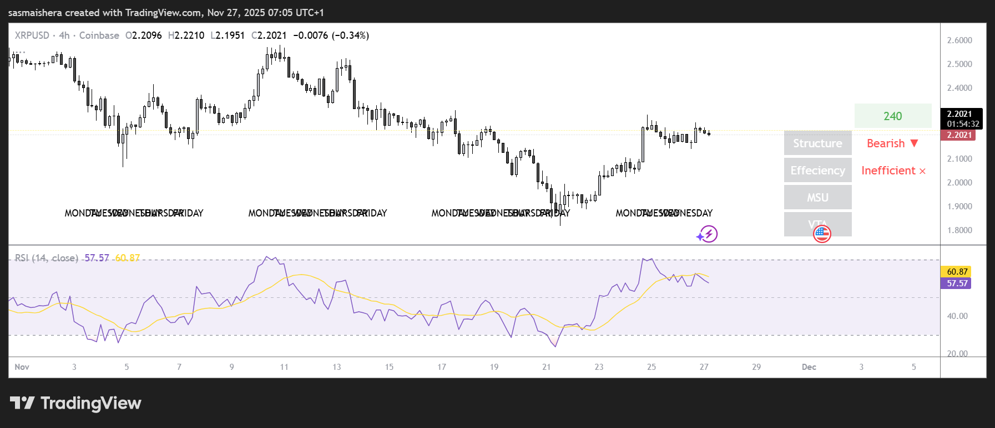Image resolution: width=995 pixels, height=428 pixels.
Task: Click the XRPUSD symbol name in legend
Action: (x=32, y=35)
